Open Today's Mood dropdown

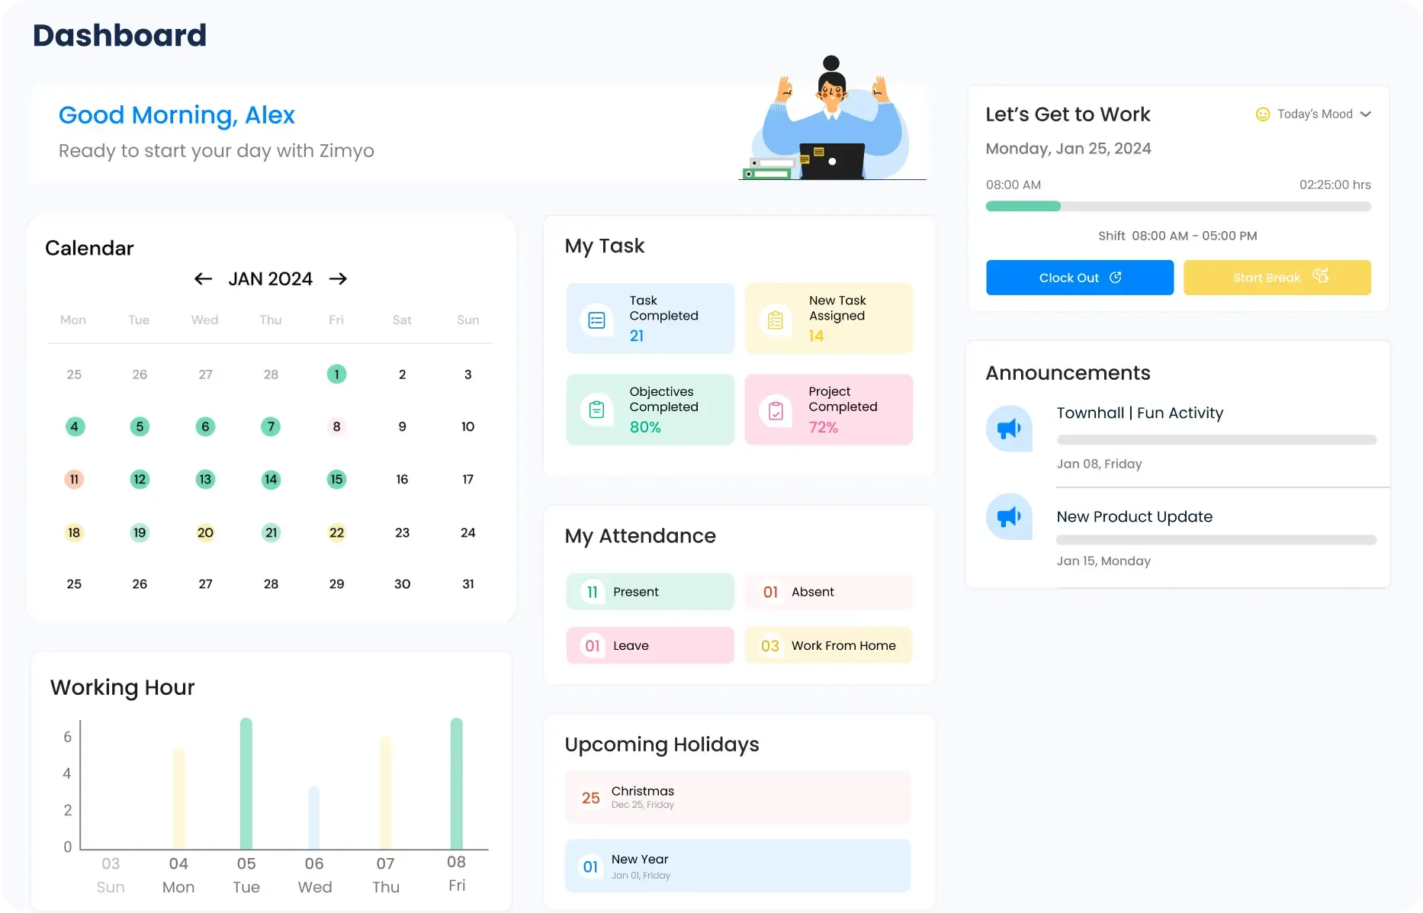(1314, 114)
